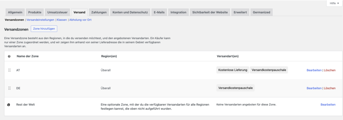
Task: Click the drag handle icon for AT zone
Action: pyautogui.click(x=9, y=70)
